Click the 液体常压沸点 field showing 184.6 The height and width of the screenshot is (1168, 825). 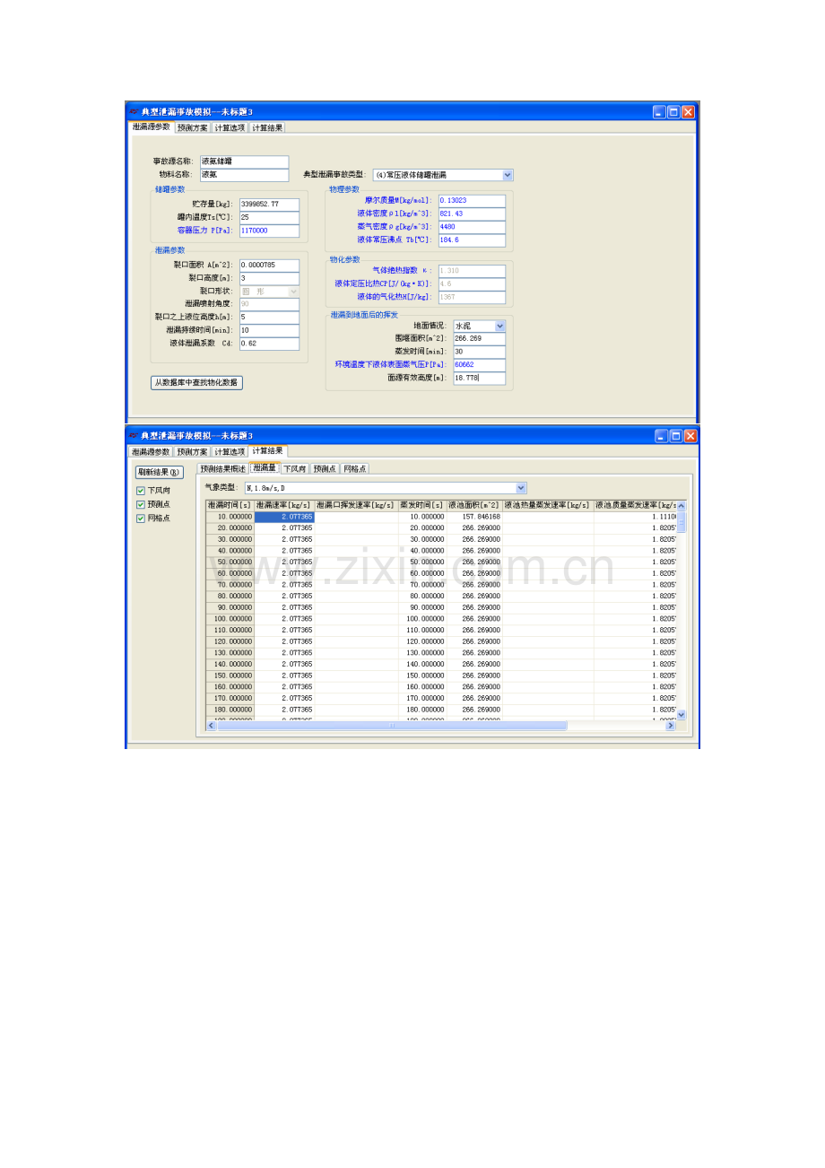pos(472,240)
